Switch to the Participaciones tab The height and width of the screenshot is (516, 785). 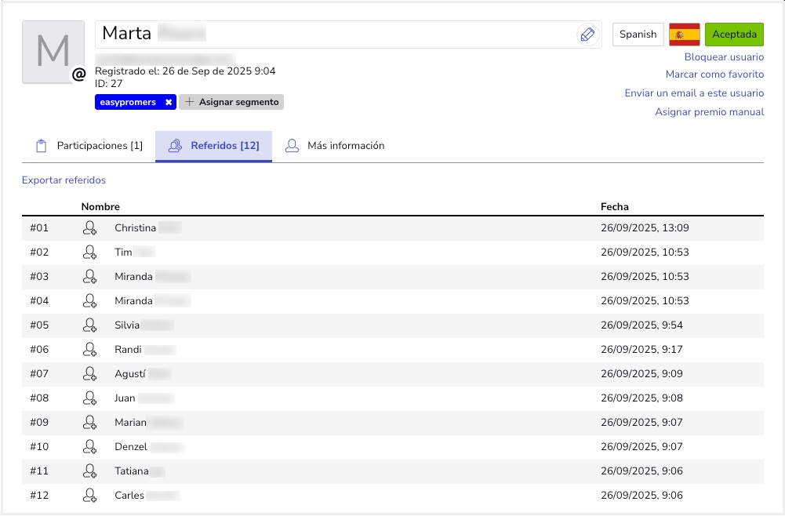point(89,146)
